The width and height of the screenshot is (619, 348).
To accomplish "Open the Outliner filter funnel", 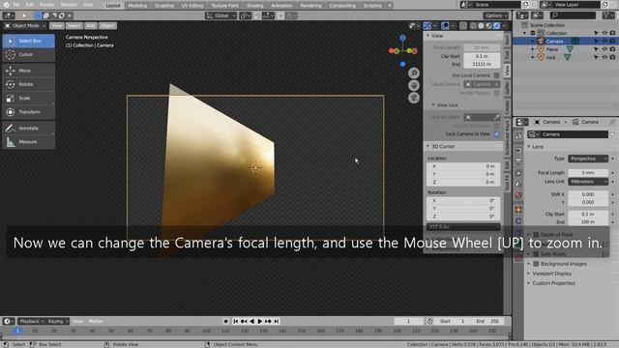I will (607, 15).
